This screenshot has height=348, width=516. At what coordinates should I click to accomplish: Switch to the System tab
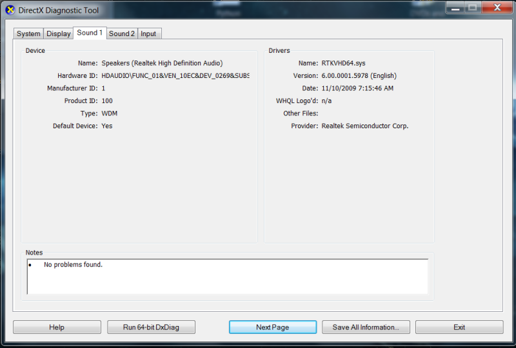pyautogui.click(x=28, y=34)
